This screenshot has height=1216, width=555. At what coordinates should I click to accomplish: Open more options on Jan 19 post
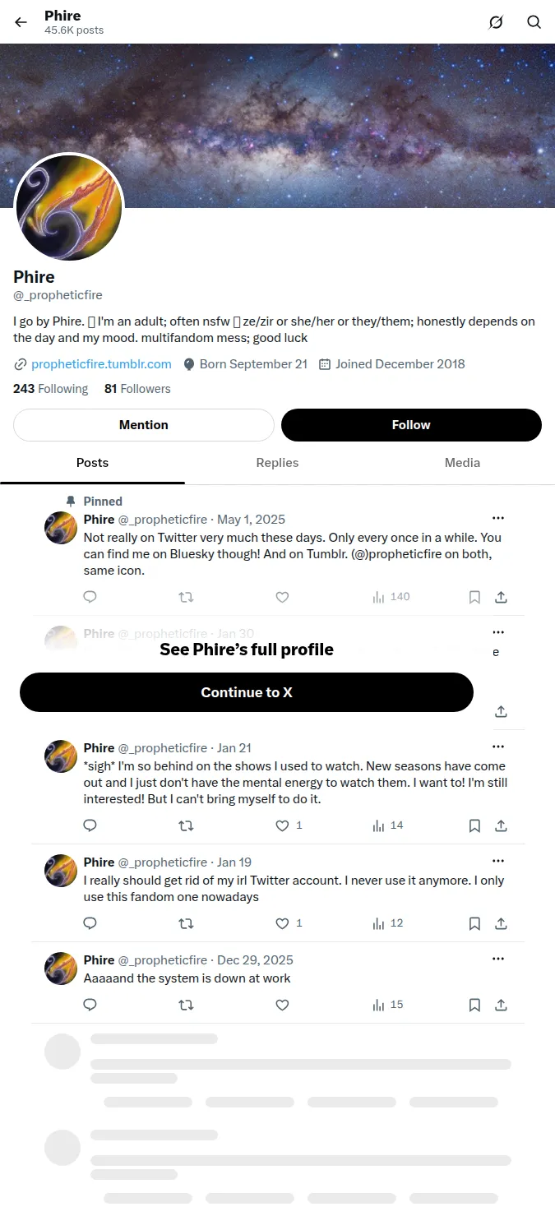[498, 861]
